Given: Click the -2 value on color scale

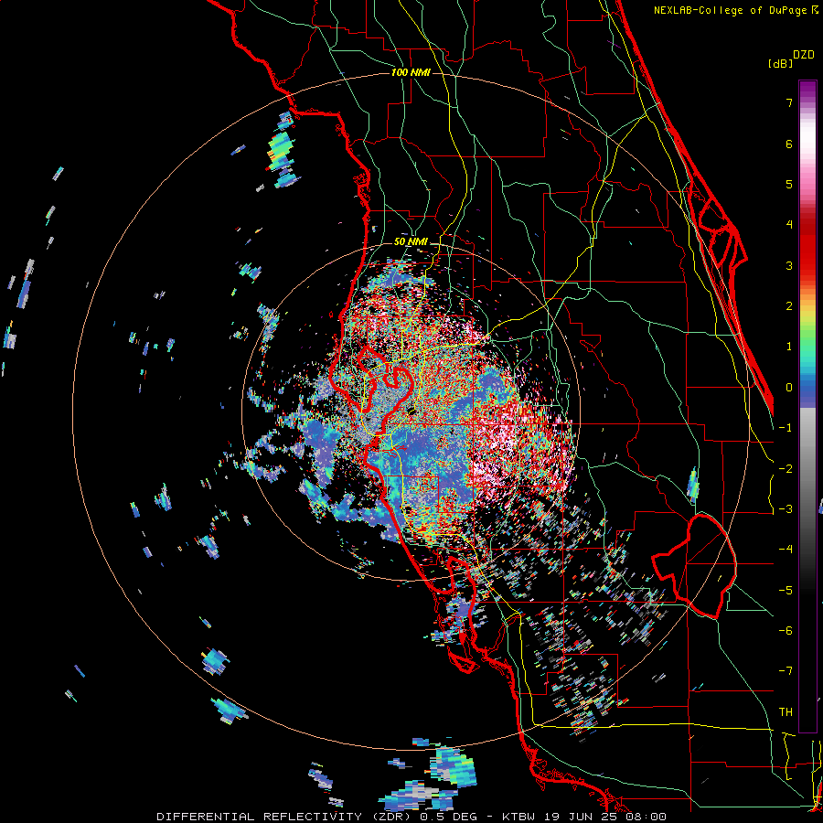Looking at the screenshot, I should (x=786, y=469).
